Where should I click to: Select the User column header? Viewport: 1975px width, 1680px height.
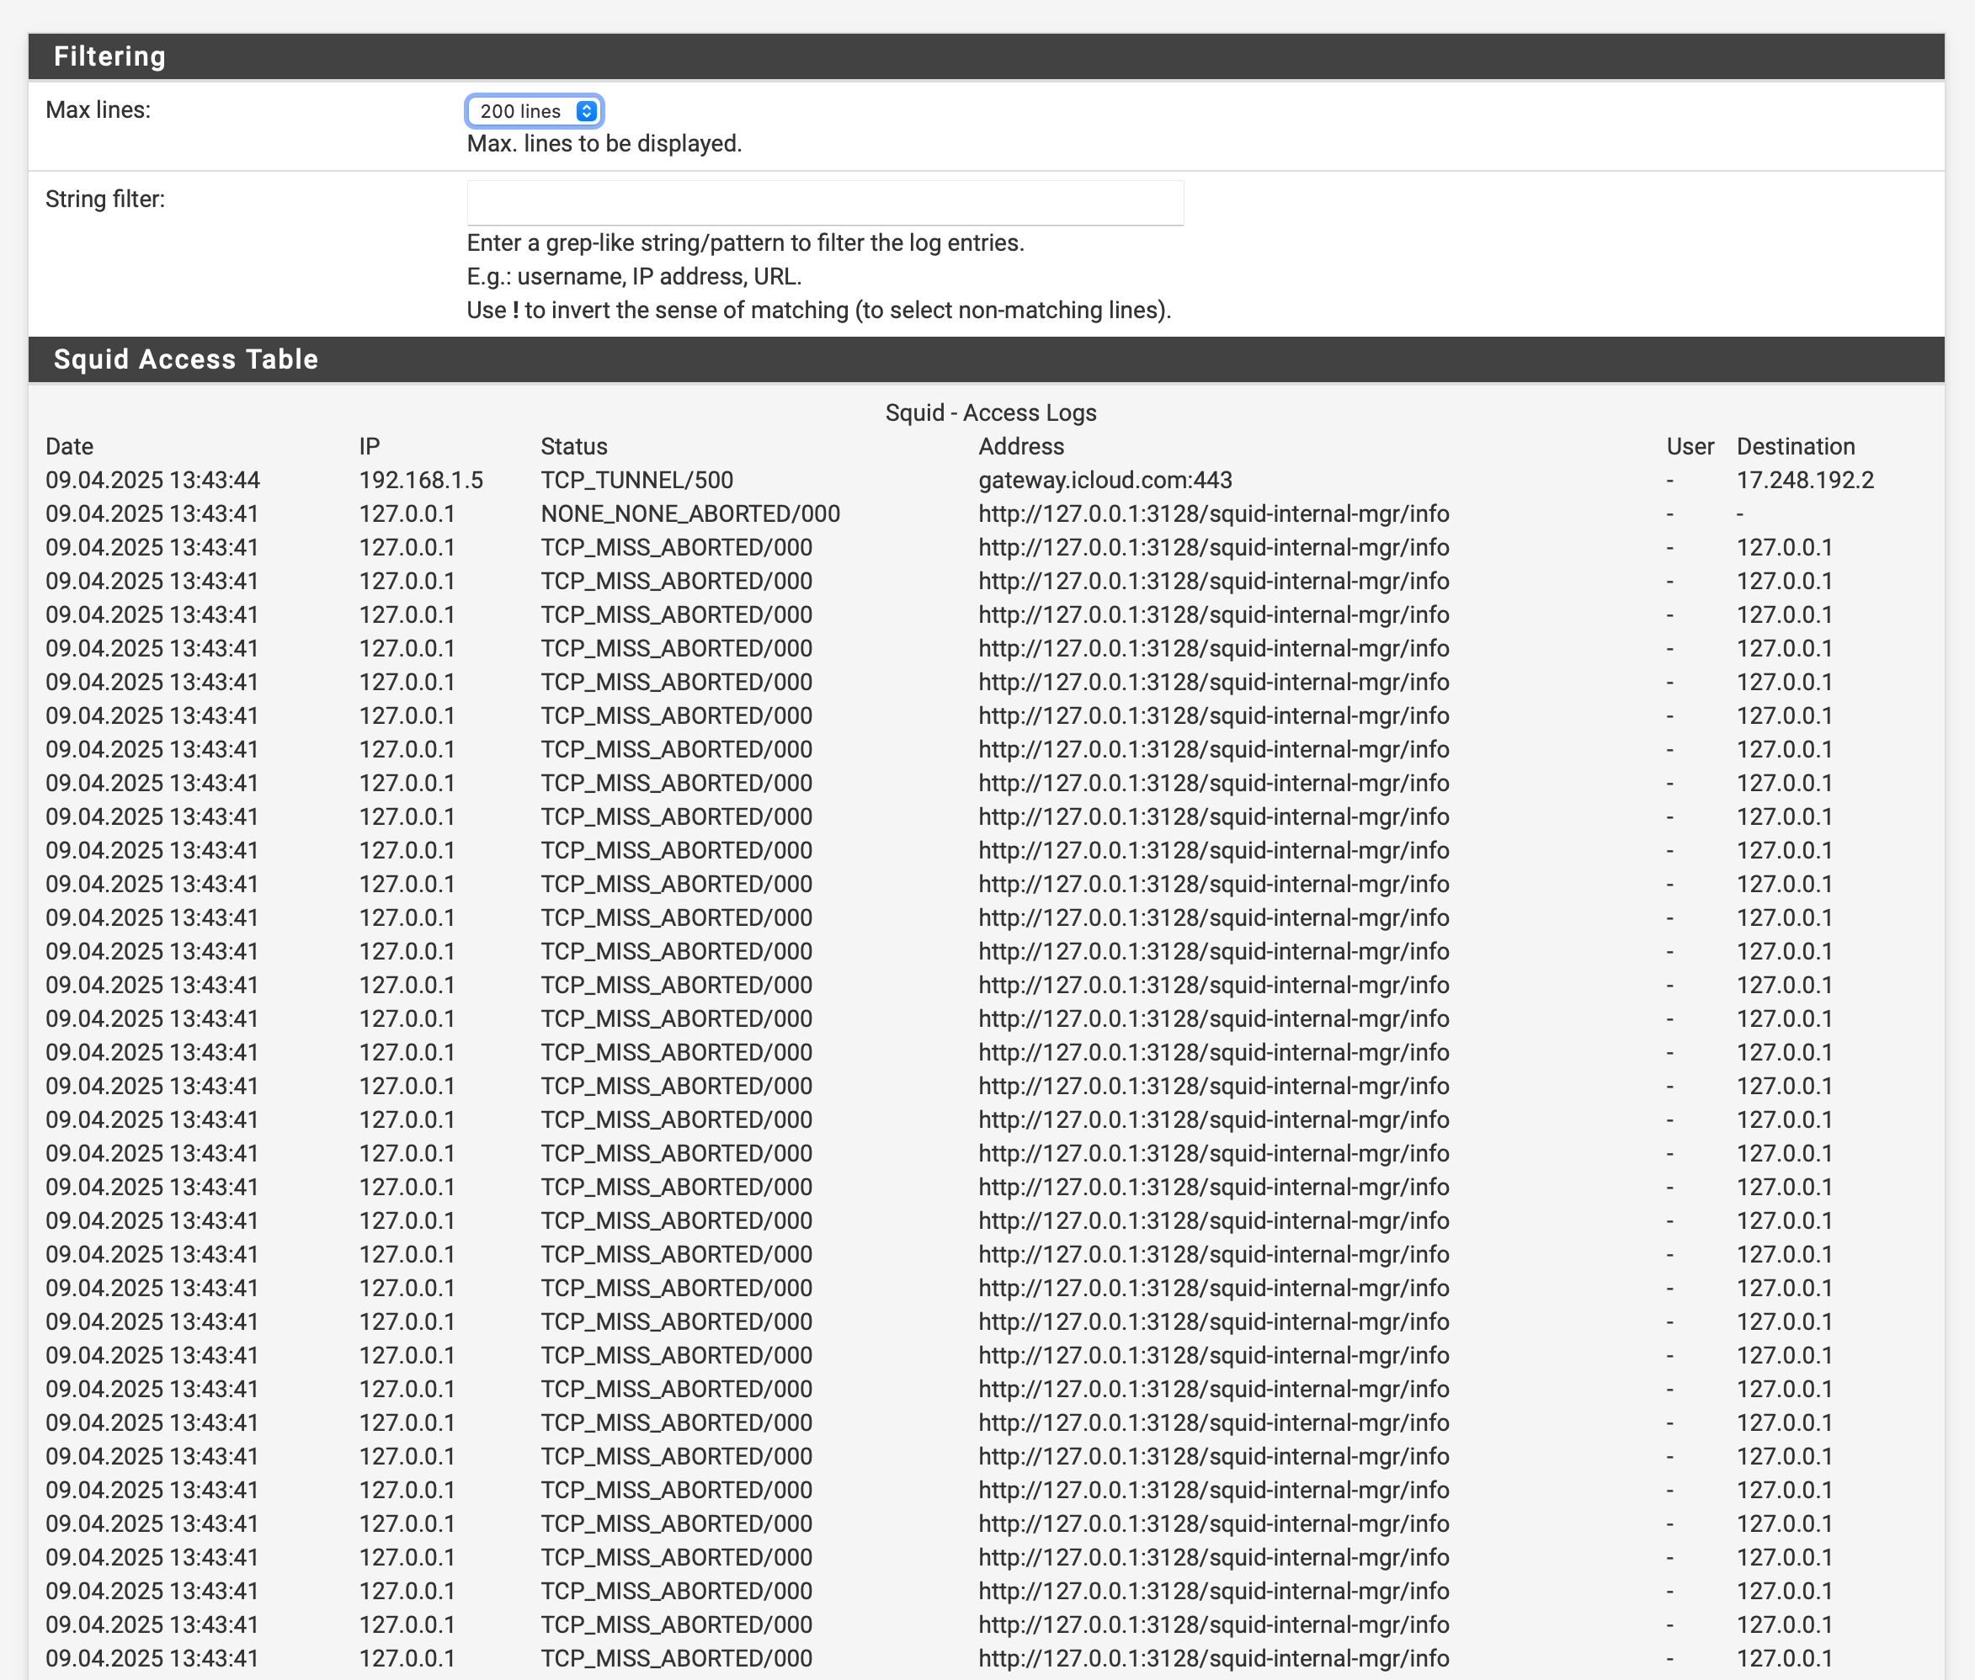tap(1689, 447)
